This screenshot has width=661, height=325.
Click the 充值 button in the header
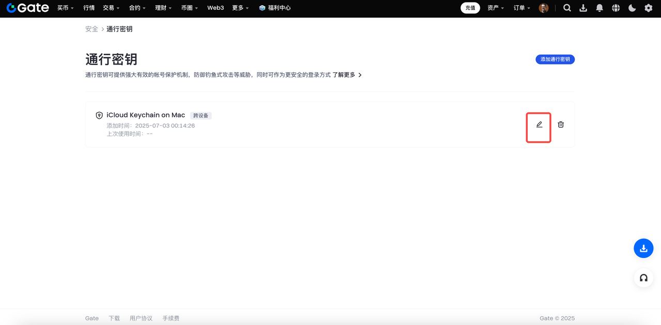(469, 8)
